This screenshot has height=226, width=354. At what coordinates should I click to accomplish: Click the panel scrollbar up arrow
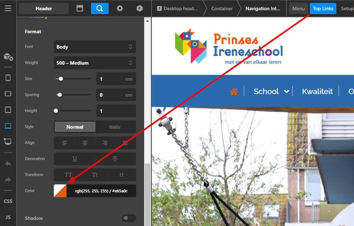(x=147, y=21)
